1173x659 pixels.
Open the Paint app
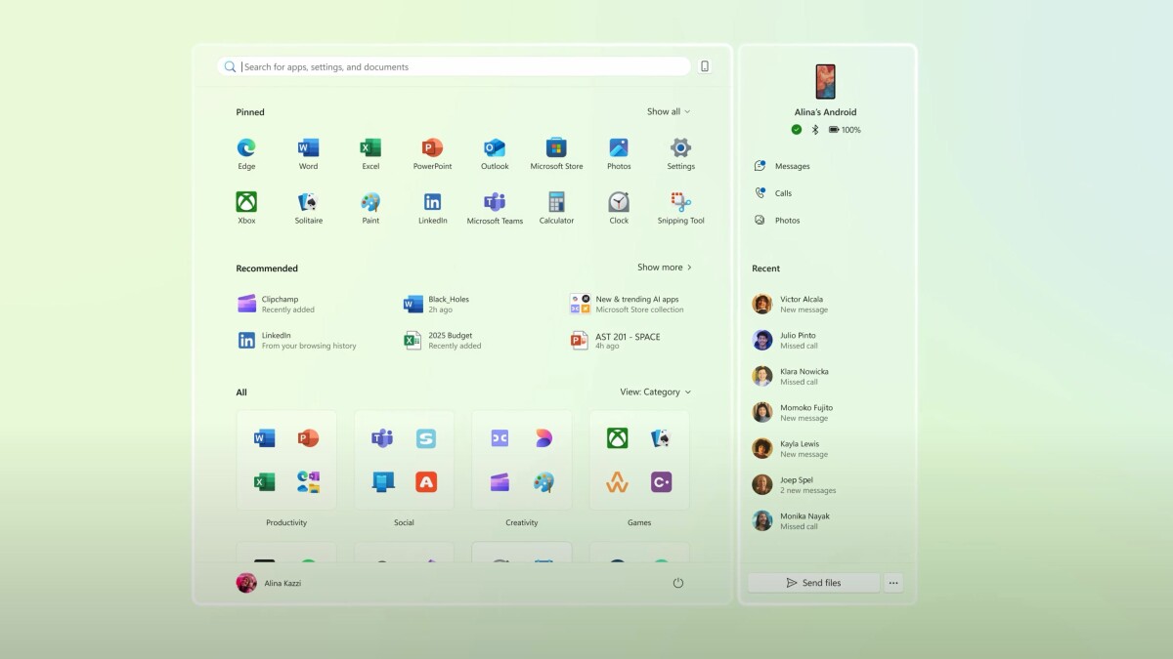click(x=370, y=202)
